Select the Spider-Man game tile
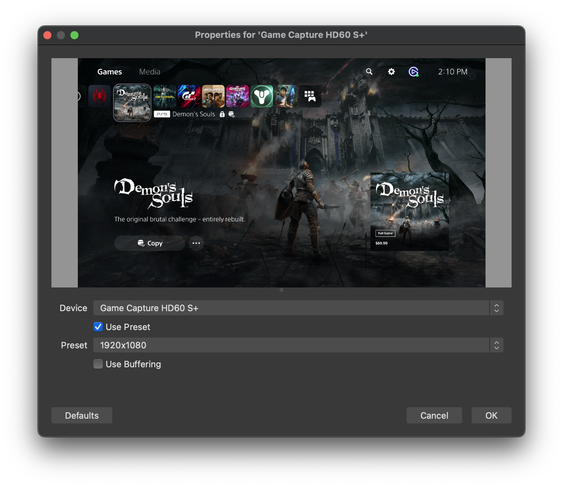Screen dimensions: 563x487 (99, 96)
